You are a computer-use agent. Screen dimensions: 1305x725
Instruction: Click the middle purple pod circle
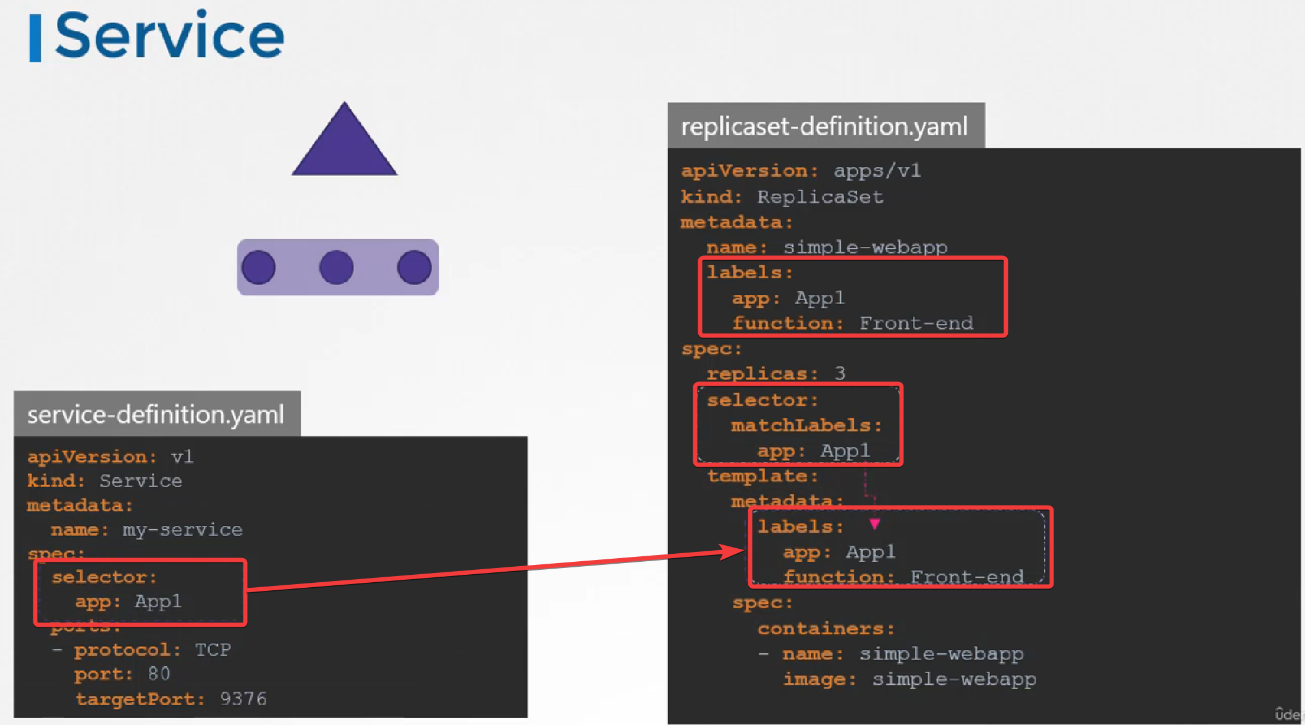coord(336,268)
